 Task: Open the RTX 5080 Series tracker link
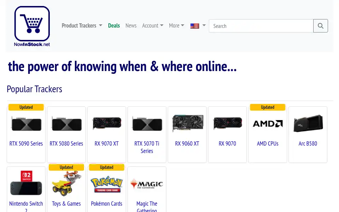click(66, 144)
